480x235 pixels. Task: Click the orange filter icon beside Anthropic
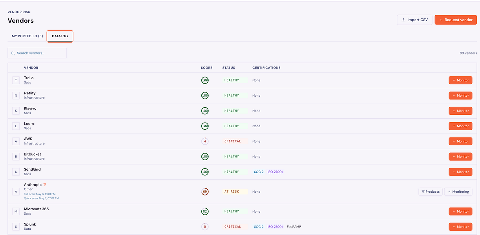[45, 184]
